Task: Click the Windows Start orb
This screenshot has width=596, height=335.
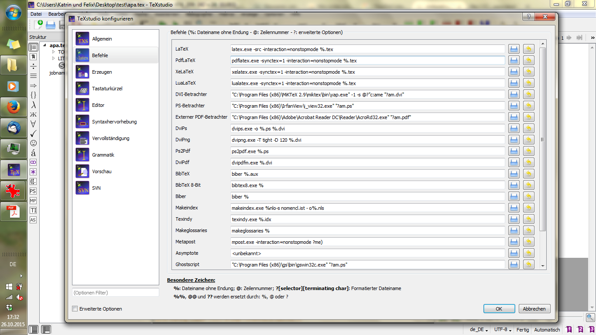Action: coord(13,11)
